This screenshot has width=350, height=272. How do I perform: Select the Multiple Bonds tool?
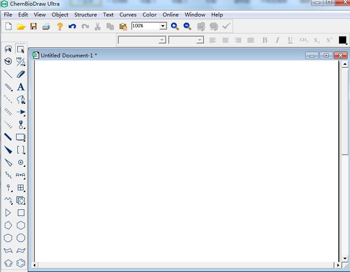8,87
